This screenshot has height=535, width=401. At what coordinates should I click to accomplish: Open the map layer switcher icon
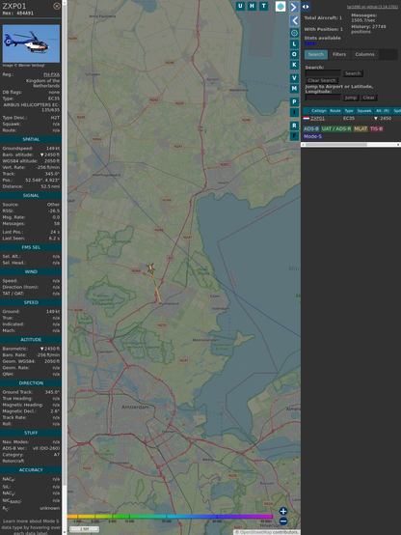pyautogui.click(x=281, y=6)
